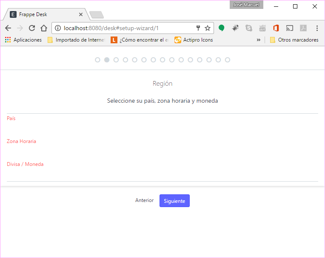The height and width of the screenshot is (258, 325).
Task: Bookmark this page with the star icon
Action: 208,28
